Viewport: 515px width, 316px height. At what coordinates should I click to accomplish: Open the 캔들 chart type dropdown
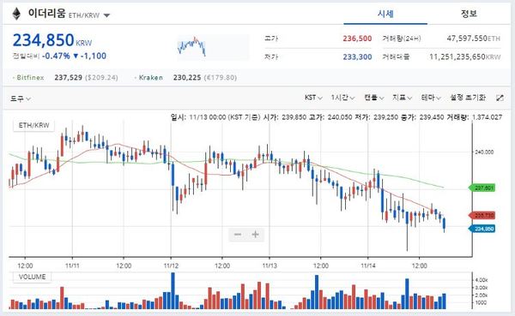pyautogui.click(x=373, y=98)
